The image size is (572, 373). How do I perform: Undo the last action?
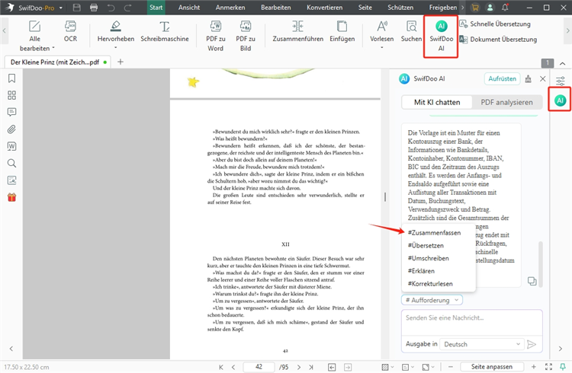pos(111,8)
